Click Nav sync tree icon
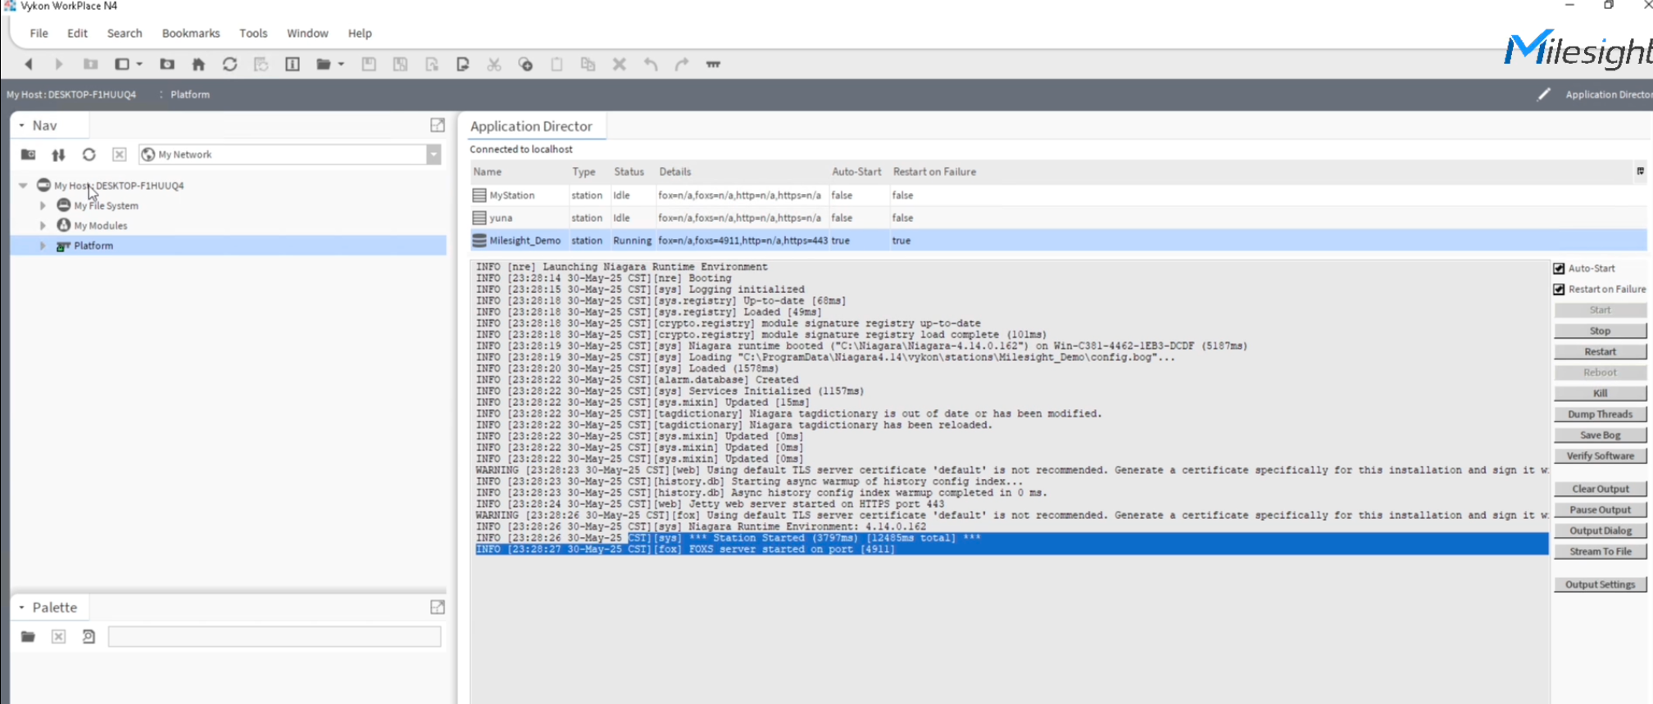Screen dimensions: 1653x704 click(x=58, y=154)
